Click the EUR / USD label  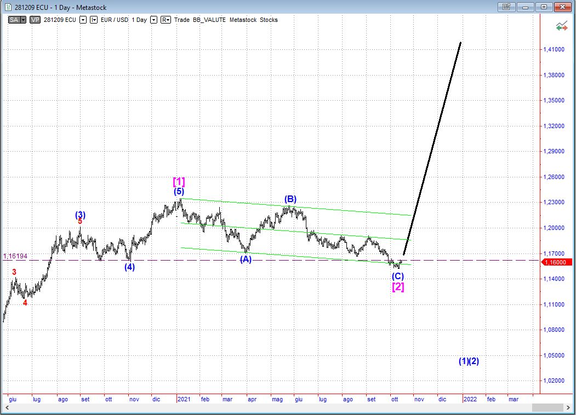click(114, 20)
